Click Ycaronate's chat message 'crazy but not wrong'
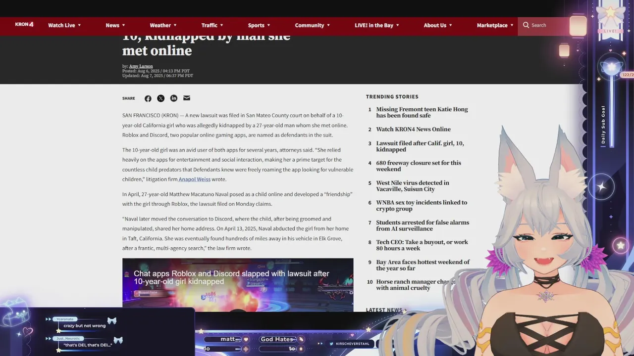The image size is (634, 356). tap(84, 326)
